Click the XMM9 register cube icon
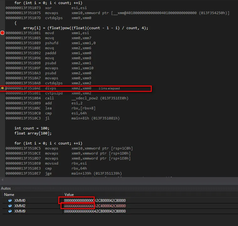Image resolution: width=238 pixels, height=226 pixels. 10,211
